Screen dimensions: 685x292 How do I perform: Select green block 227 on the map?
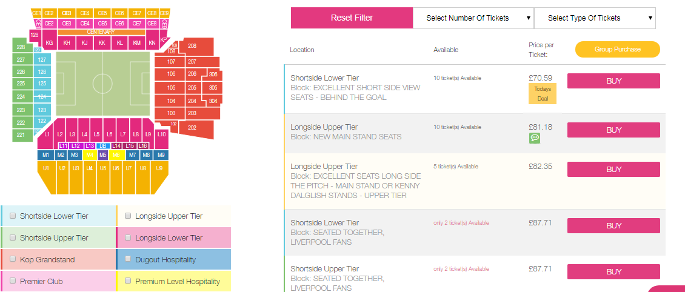21,60
